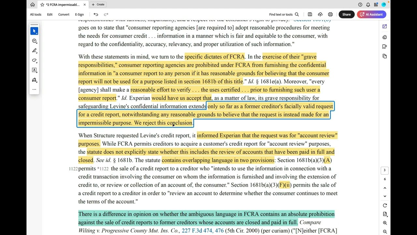Open Convert menu
Image resolution: width=417 pixels, height=235 pixels.
coord(64,14)
